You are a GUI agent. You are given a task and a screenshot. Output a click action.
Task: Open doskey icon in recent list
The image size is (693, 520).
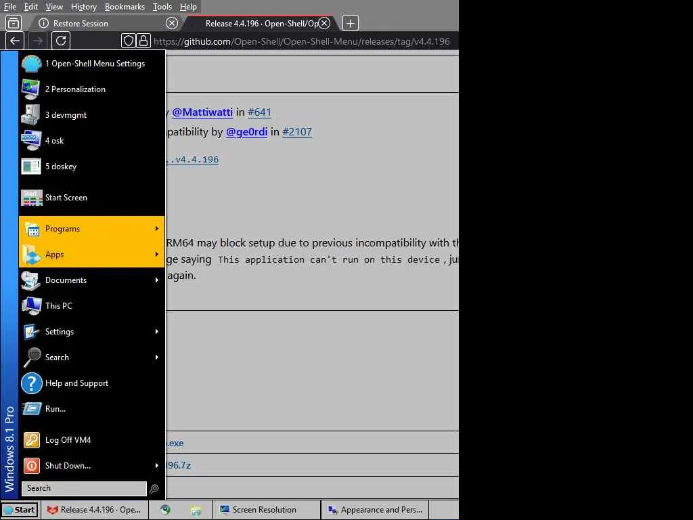(31, 167)
